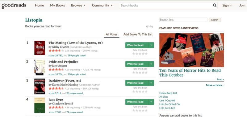Focus the Search lists input field

183,20
